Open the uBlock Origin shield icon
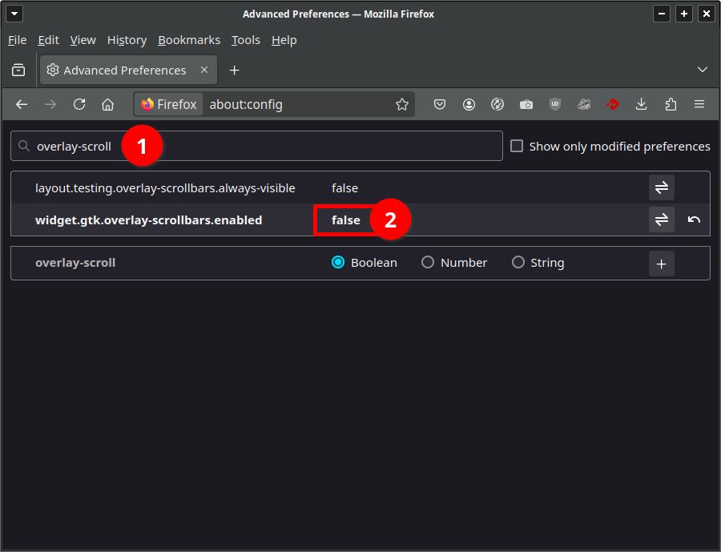Screen dimensions: 721x552 tap(555, 104)
